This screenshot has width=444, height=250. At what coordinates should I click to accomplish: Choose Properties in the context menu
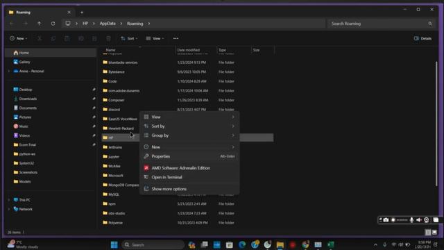[189, 156]
